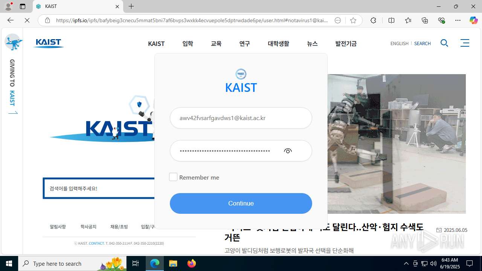Click the KAIST search magnifier icon
Image resolution: width=482 pixels, height=271 pixels.
click(444, 43)
